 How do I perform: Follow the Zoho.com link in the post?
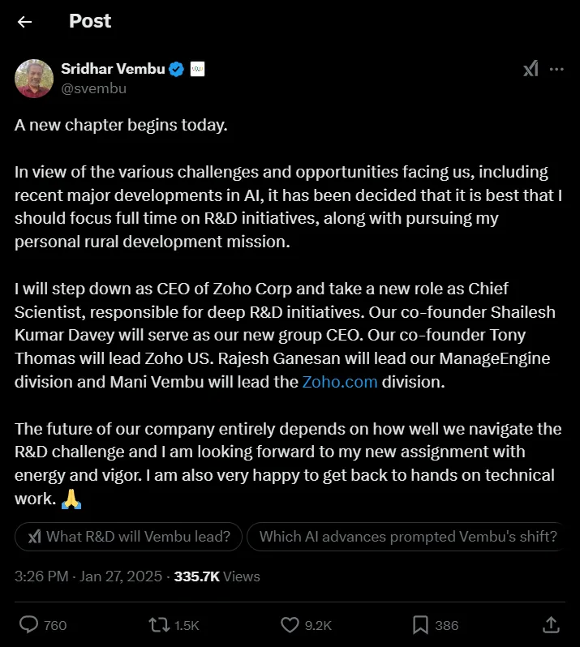click(x=340, y=382)
